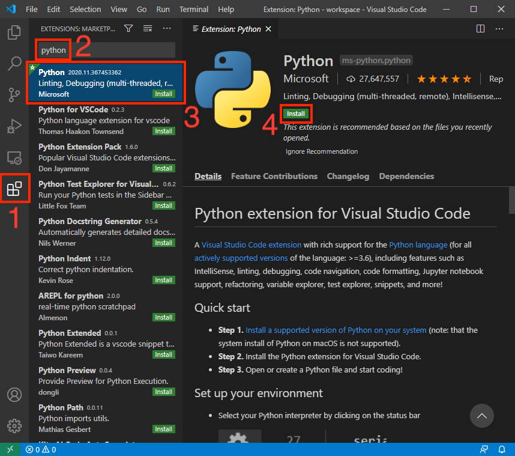
Task: Open the Selection menu
Action: pyautogui.click(x=85, y=9)
